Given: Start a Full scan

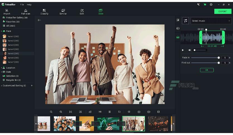Looking at the screenshot, I should pos(26,10).
